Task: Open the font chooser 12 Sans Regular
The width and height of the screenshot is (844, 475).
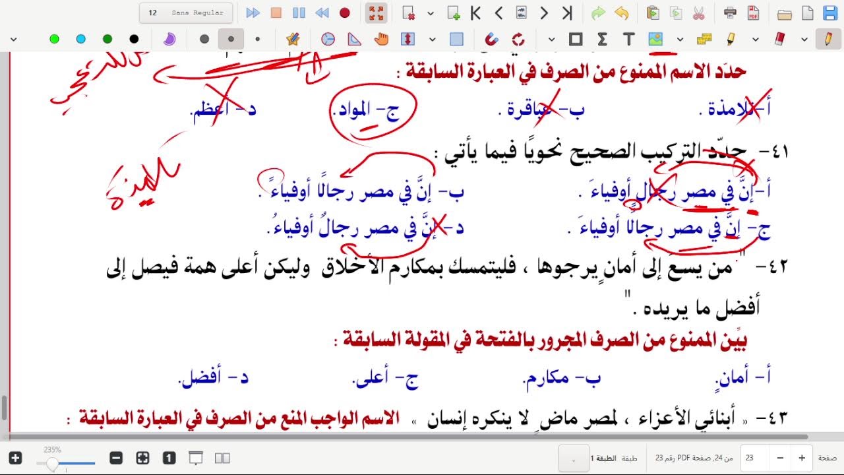Action: coord(186,13)
